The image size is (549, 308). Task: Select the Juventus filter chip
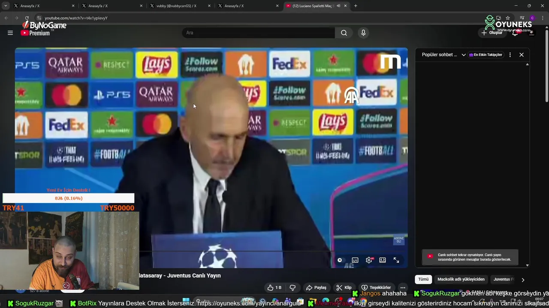tap(503, 279)
